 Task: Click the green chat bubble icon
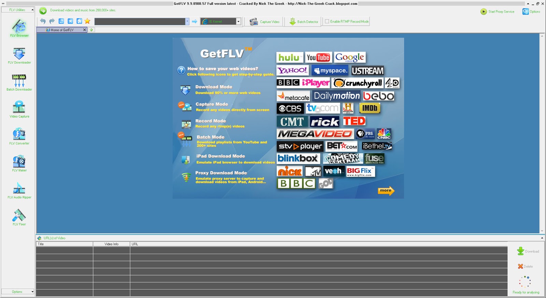[43, 11]
